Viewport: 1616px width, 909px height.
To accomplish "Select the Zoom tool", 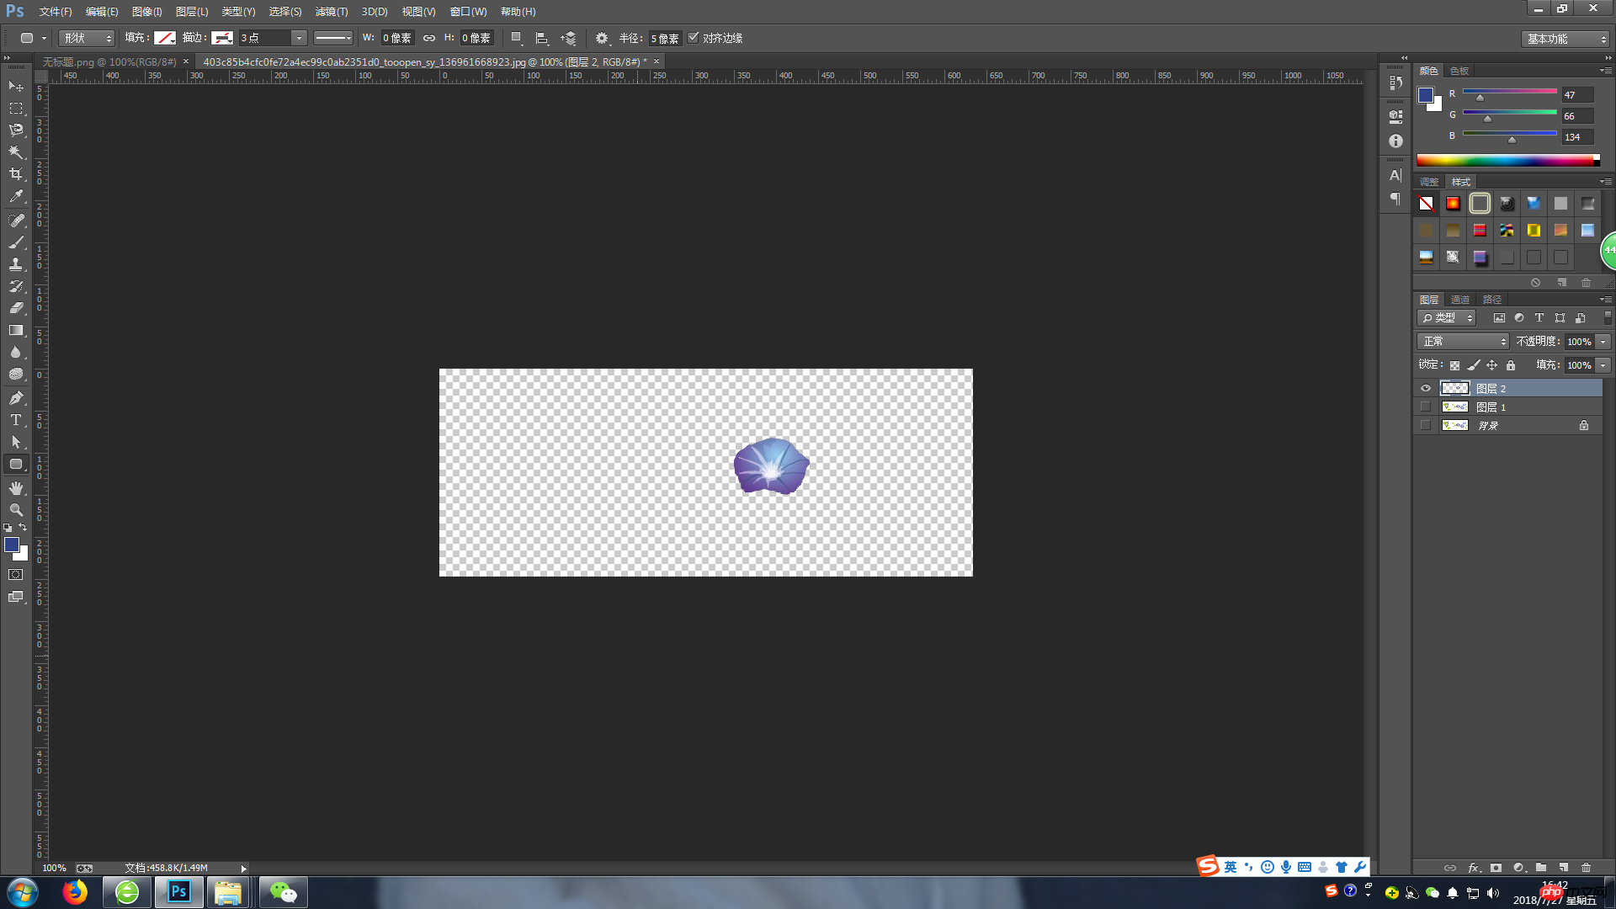I will (x=15, y=511).
